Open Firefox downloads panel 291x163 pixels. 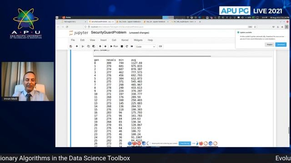278,27
